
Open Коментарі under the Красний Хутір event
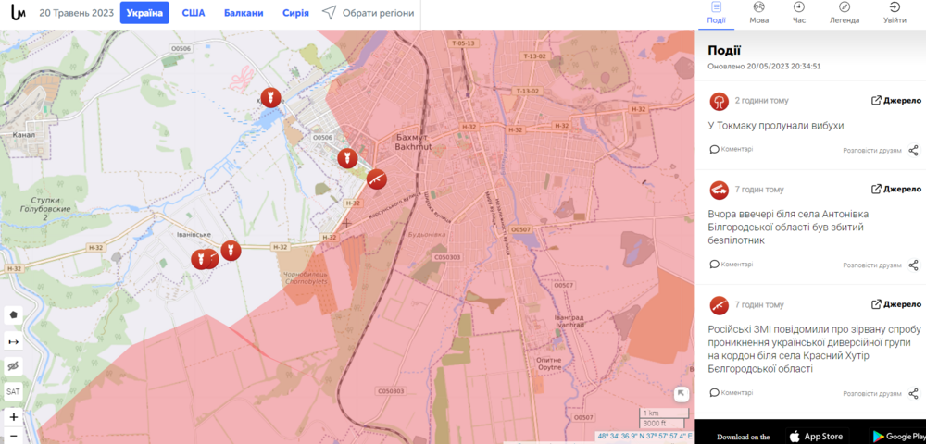point(732,392)
